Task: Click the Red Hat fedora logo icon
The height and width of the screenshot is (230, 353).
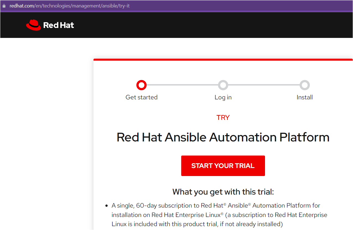Action: [x=33, y=24]
